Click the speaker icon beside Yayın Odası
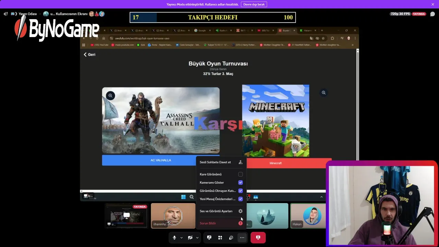This screenshot has height=247, width=439. (5, 14)
